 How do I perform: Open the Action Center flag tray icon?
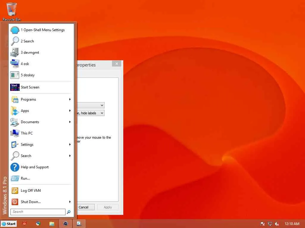click(x=263, y=224)
